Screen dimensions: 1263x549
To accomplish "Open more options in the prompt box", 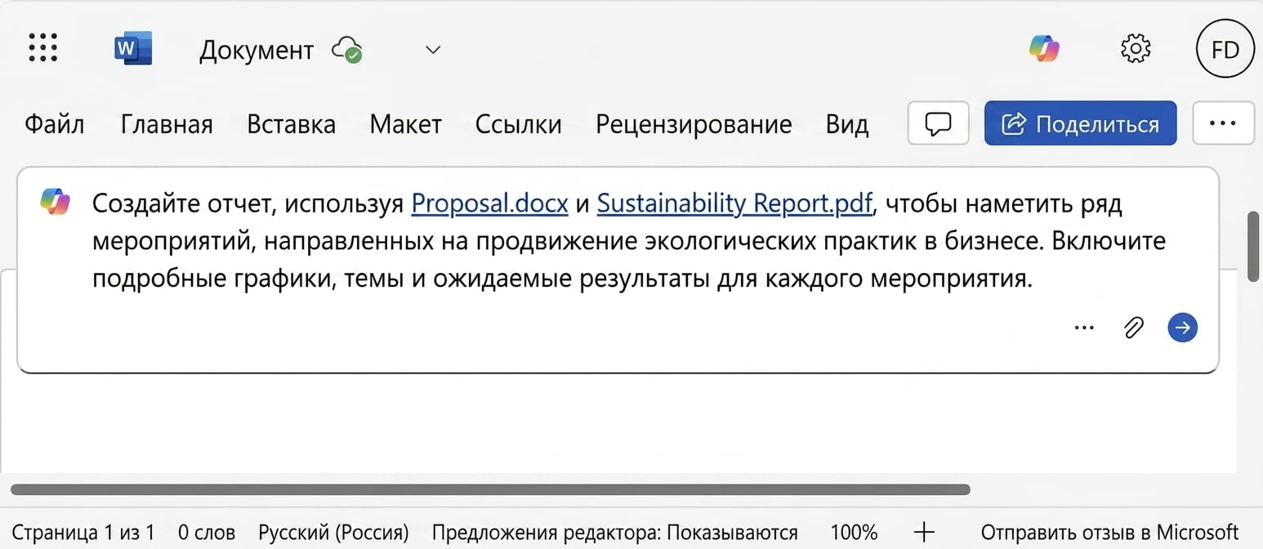I will pyautogui.click(x=1083, y=328).
